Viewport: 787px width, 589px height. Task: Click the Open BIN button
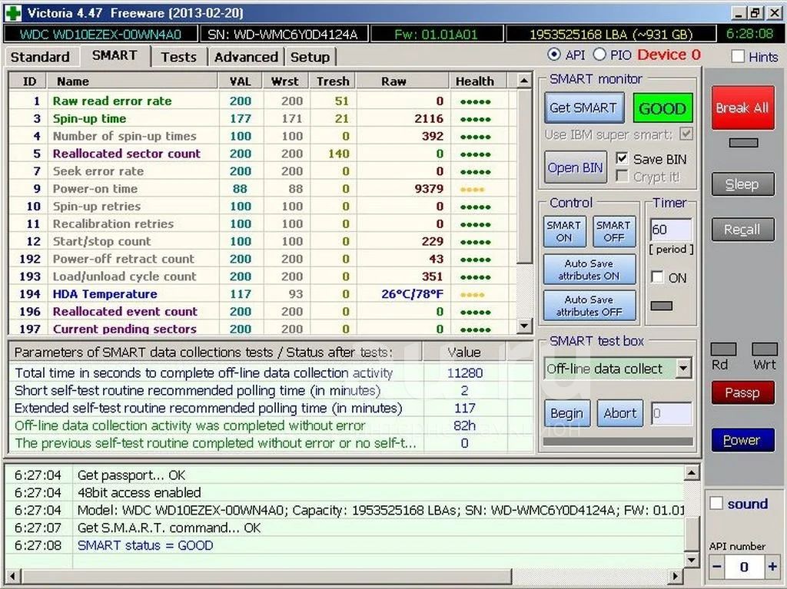pos(575,167)
